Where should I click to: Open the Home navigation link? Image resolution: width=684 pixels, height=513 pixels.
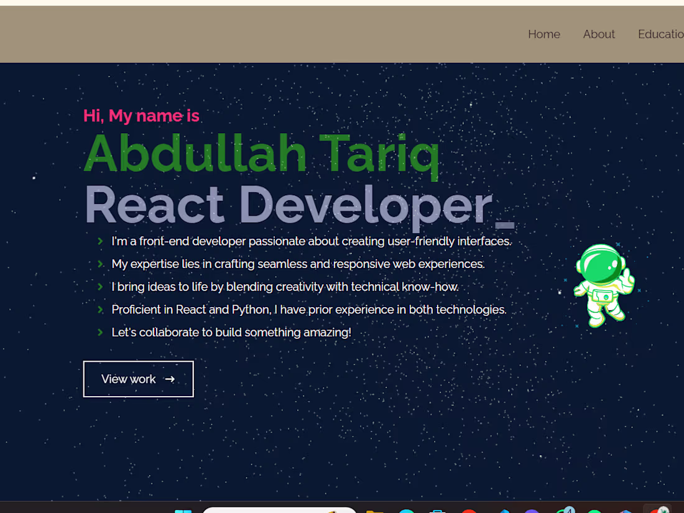[x=543, y=34]
